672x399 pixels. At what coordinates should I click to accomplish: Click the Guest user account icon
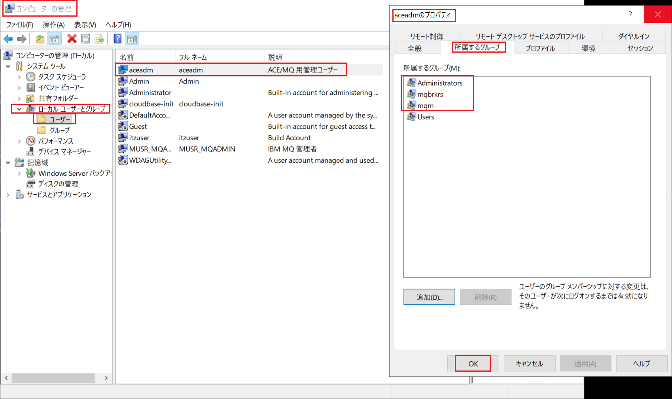click(x=123, y=126)
